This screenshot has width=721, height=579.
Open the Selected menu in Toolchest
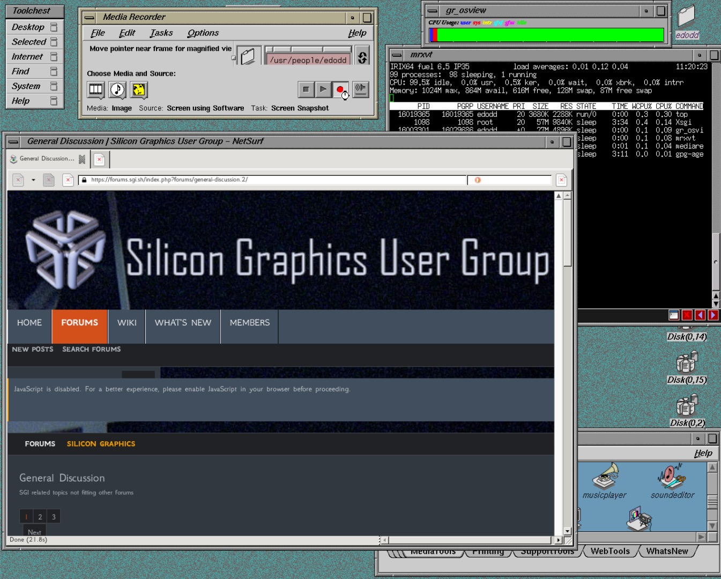point(34,42)
